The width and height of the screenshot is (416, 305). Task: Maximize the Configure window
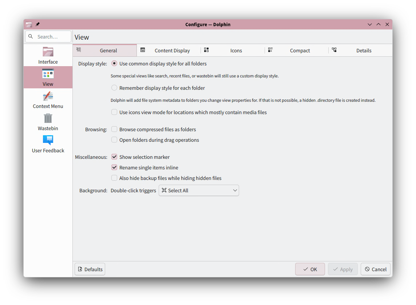click(379, 24)
